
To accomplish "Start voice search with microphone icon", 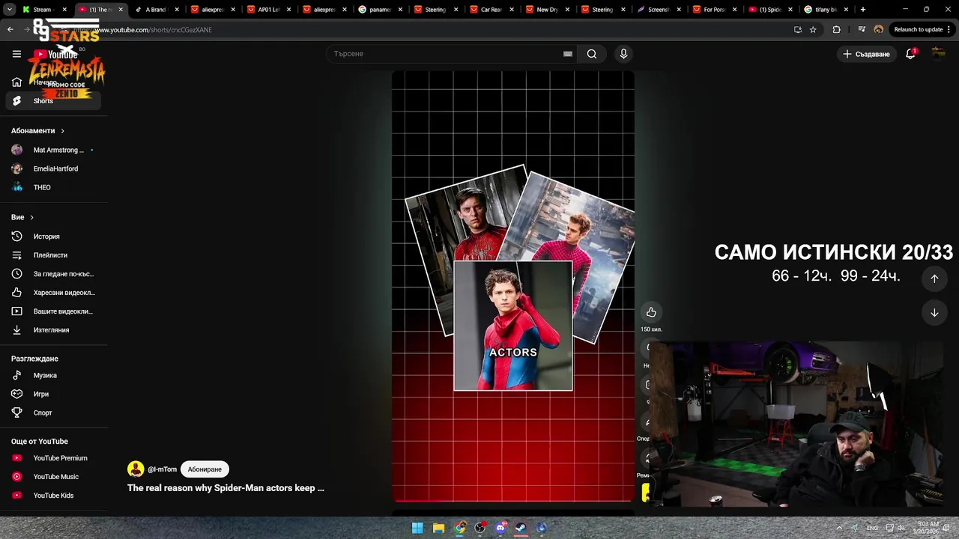I will pyautogui.click(x=623, y=54).
